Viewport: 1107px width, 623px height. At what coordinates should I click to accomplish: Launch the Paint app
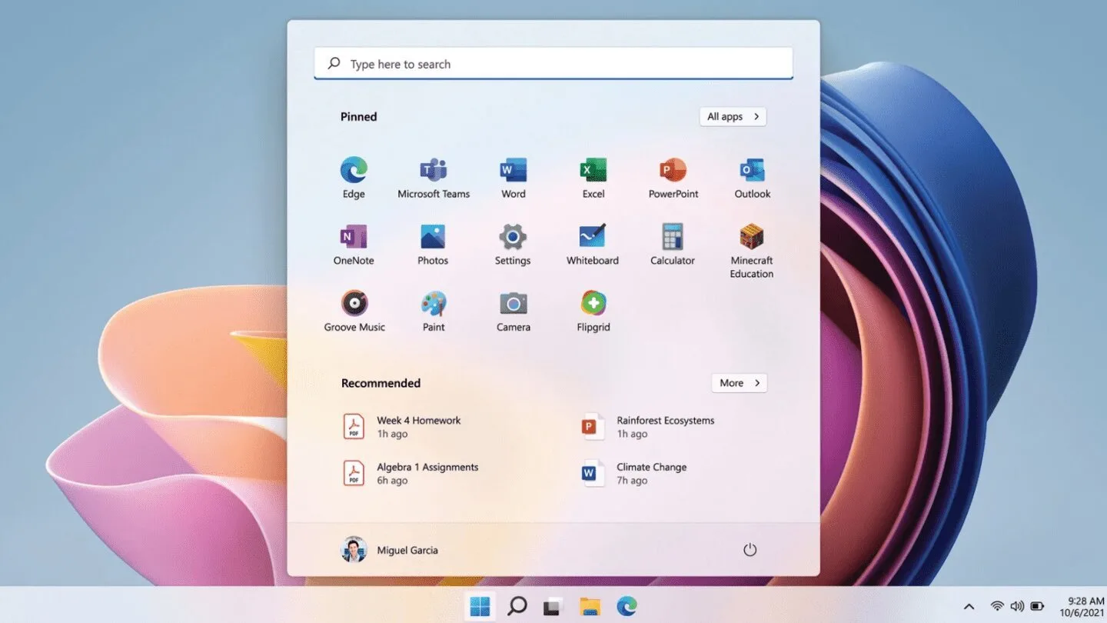click(434, 311)
